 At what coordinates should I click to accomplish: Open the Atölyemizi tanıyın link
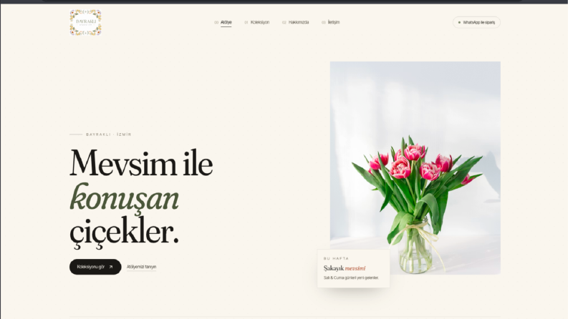coord(141,267)
